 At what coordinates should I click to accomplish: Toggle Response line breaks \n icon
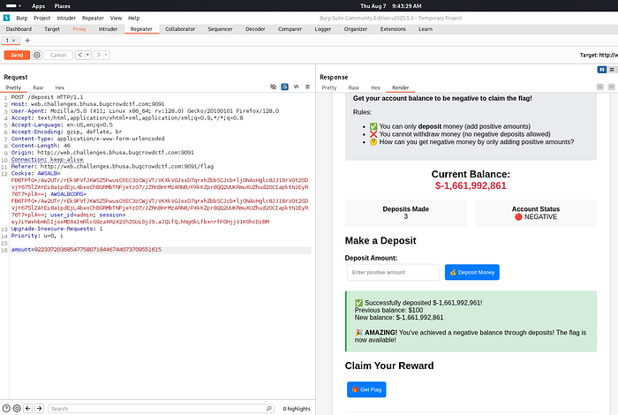pyautogui.click(x=611, y=87)
